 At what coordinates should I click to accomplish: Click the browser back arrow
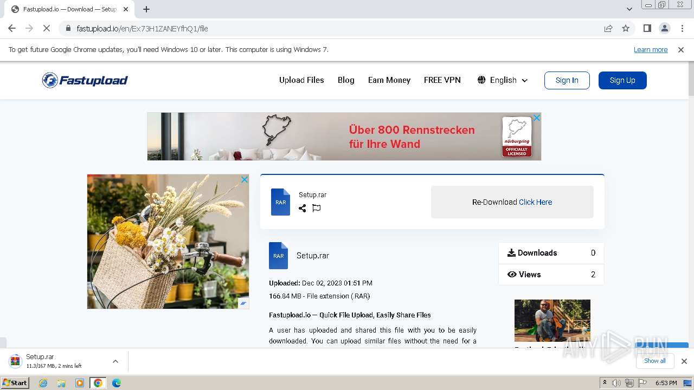point(12,28)
